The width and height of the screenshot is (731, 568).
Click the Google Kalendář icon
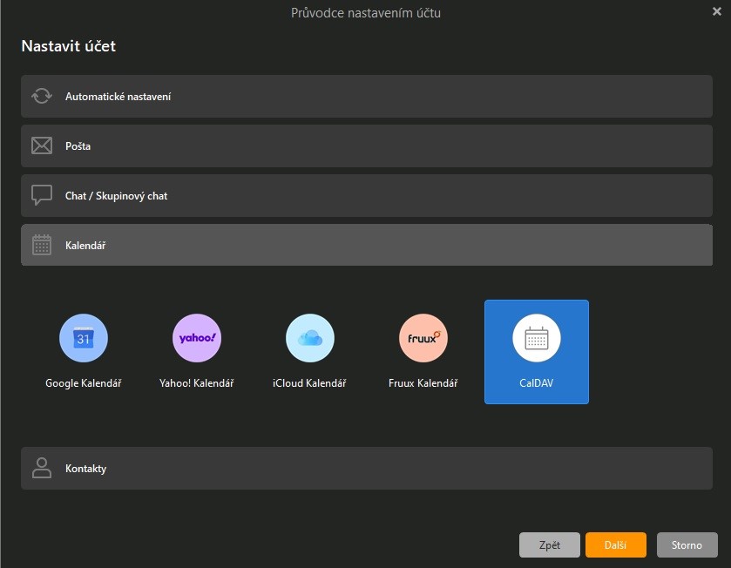84,338
